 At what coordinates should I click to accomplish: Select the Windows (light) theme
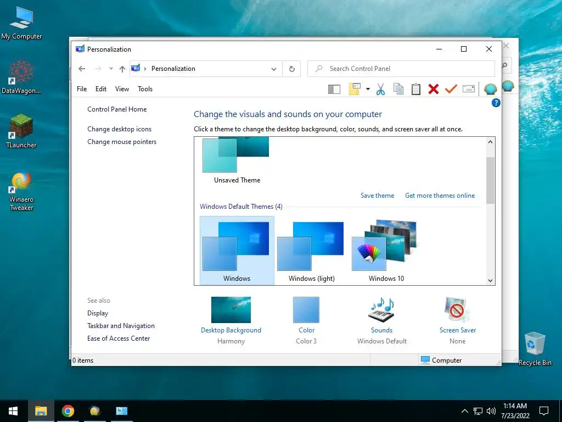(311, 251)
